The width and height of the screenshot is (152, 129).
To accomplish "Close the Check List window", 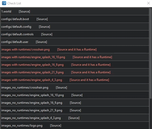I will (x=148, y=3).
